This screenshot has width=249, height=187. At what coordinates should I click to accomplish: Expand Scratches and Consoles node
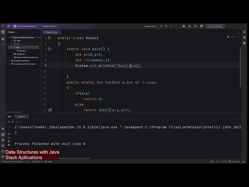coord(9,64)
